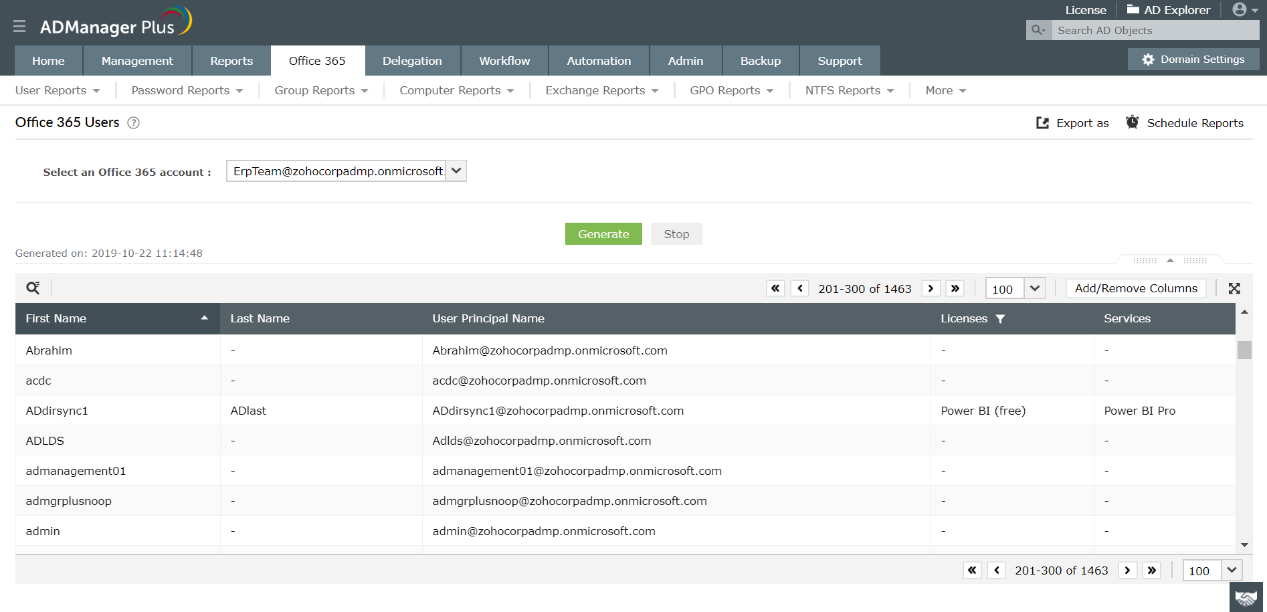
Task: Click the Export as icon
Action: (x=1042, y=122)
